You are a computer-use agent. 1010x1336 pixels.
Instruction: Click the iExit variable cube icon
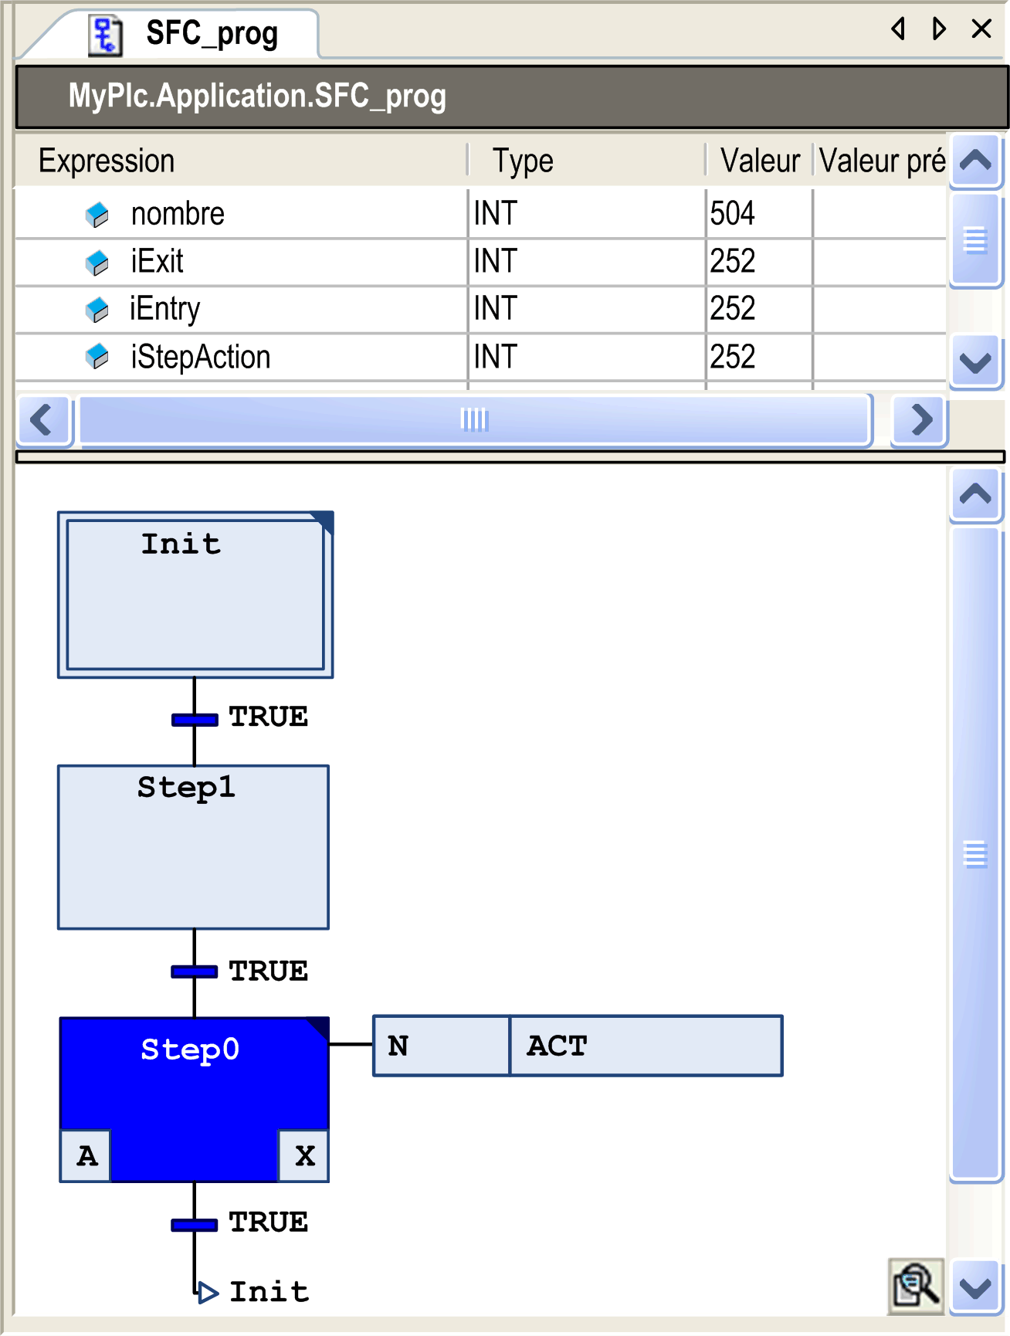pos(97,263)
